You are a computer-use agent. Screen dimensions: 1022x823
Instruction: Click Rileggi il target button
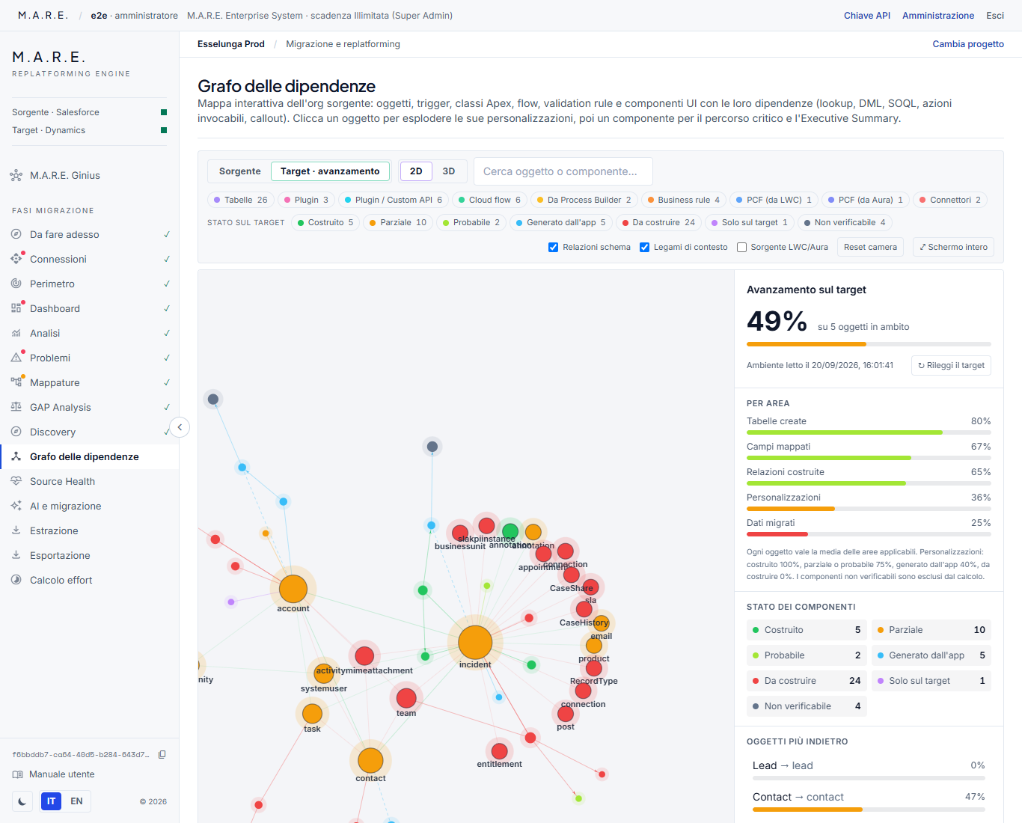coord(951,365)
